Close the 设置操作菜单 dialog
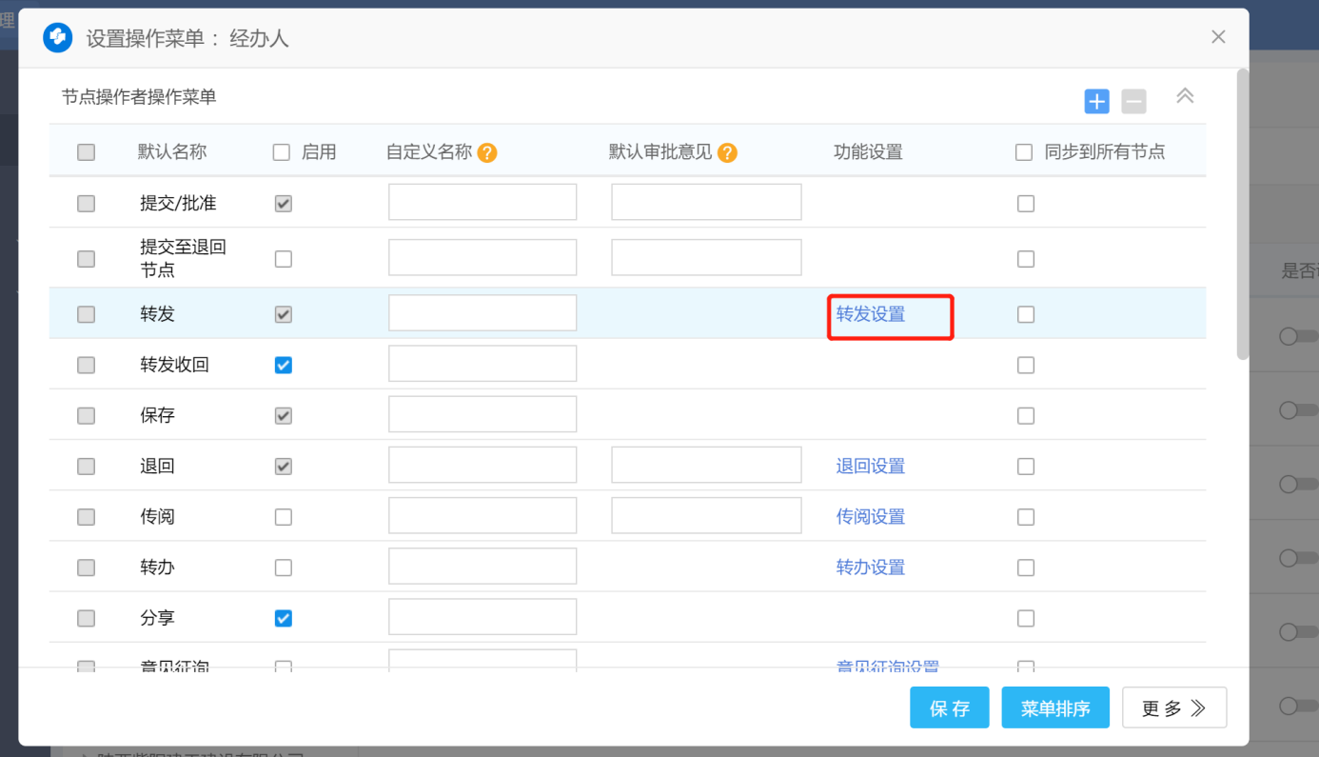This screenshot has width=1319, height=757. [x=1218, y=37]
